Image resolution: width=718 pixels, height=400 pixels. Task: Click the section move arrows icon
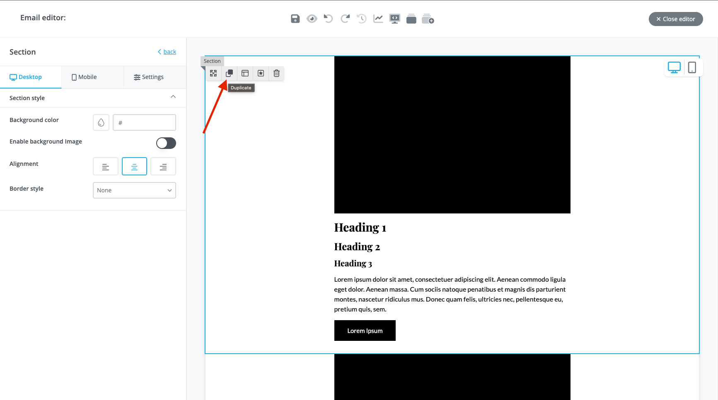[x=213, y=73]
